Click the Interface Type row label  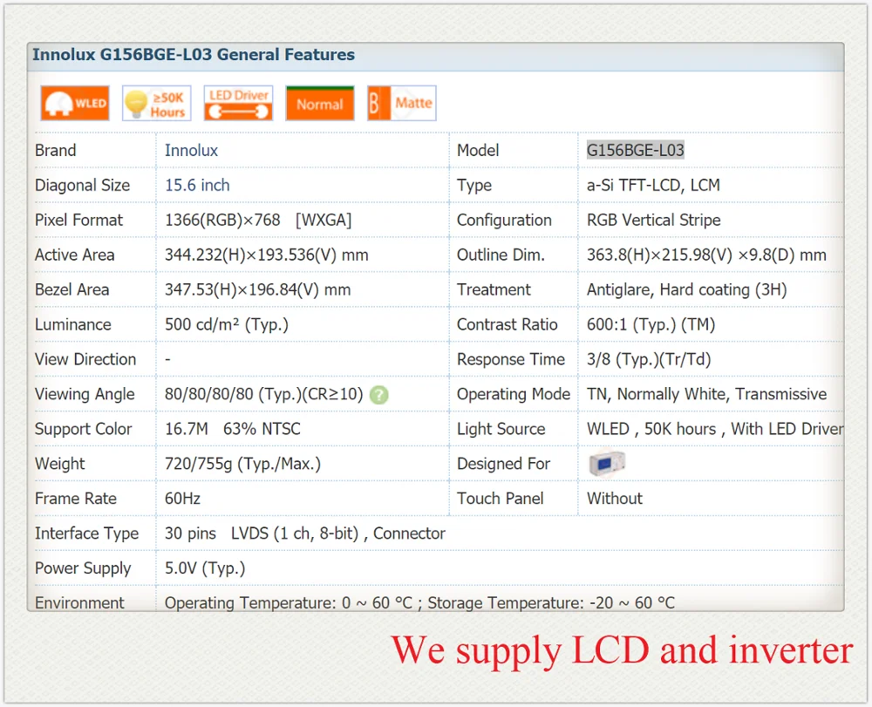pyautogui.click(x=86, y=534)
